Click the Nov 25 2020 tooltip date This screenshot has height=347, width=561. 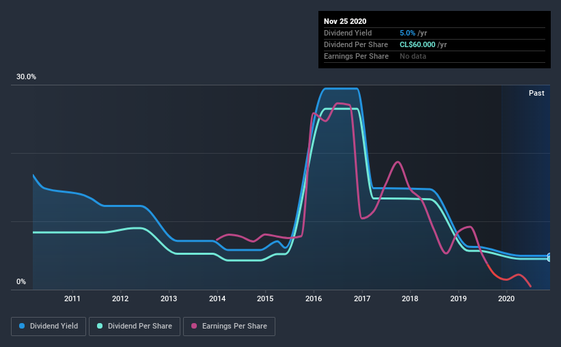[x=345, y=21]
